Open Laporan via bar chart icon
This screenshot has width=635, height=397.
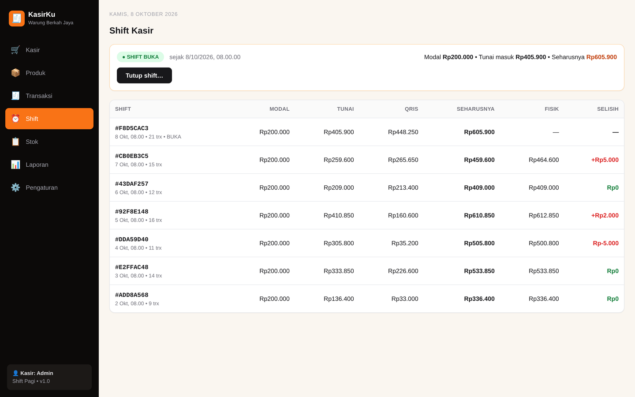(x=15, y=165)
